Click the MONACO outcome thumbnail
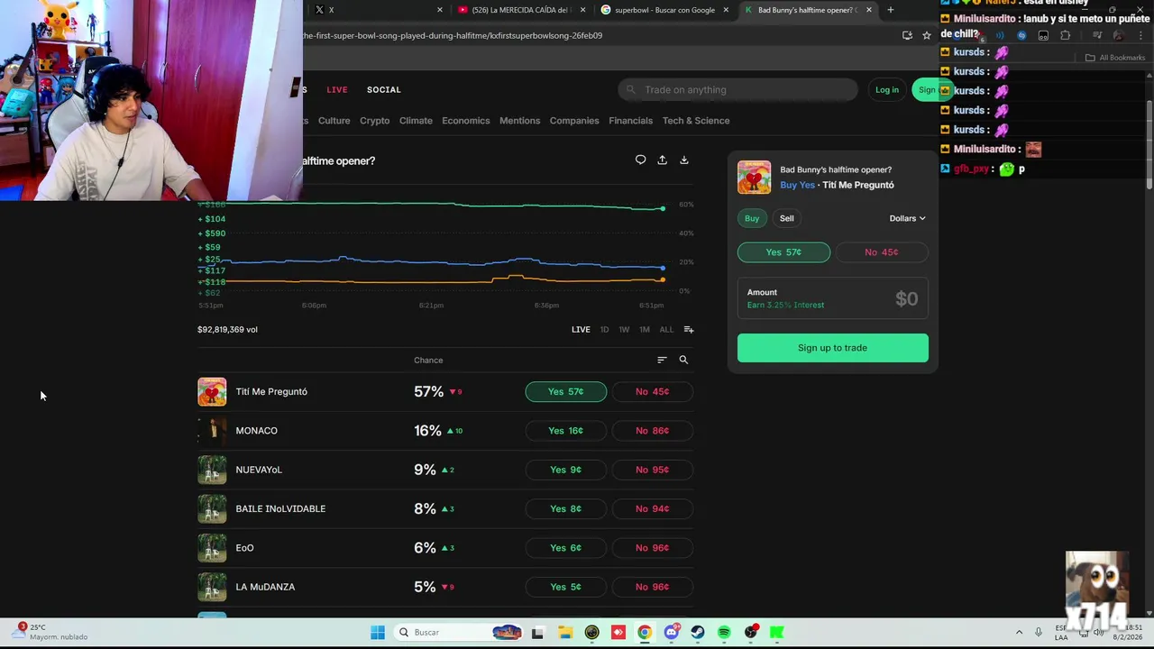 tap(212, 431)
